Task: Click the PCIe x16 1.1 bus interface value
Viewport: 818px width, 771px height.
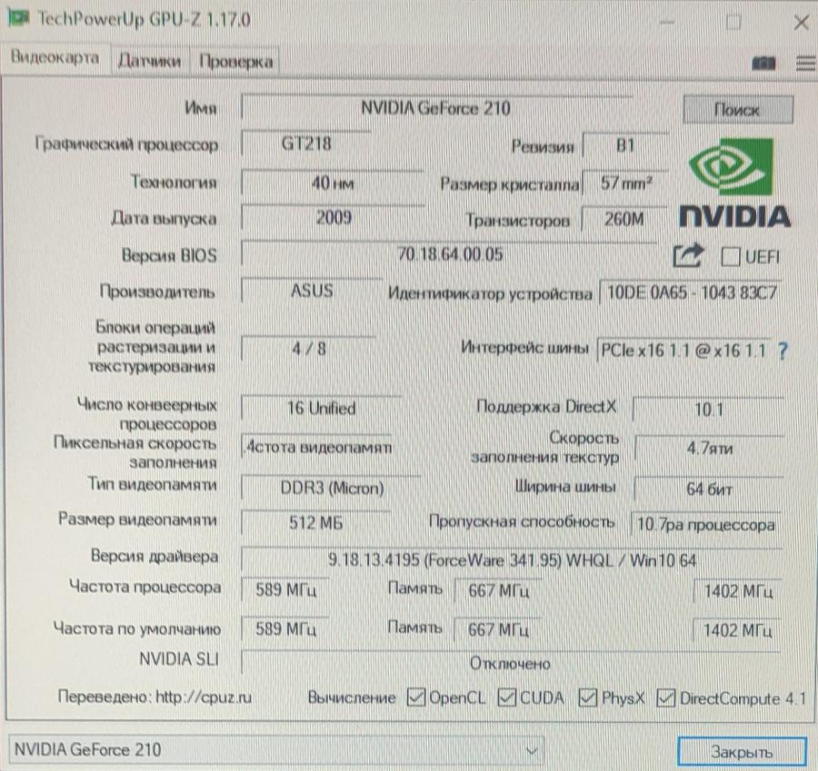Action: 683,351
